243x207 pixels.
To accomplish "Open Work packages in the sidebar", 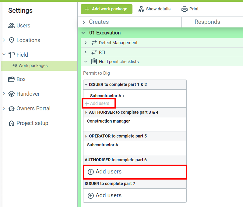I will (x=33, y=66).
